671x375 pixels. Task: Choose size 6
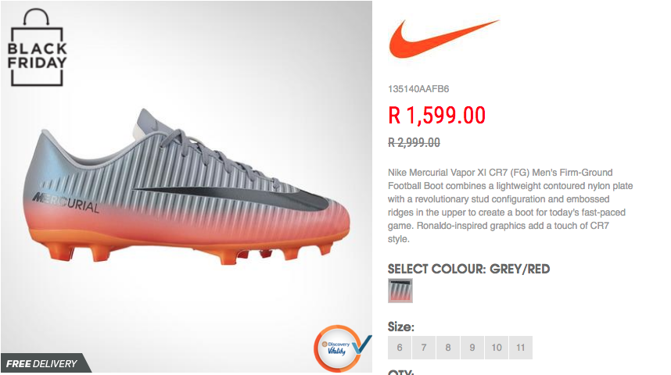click(400, 348)
